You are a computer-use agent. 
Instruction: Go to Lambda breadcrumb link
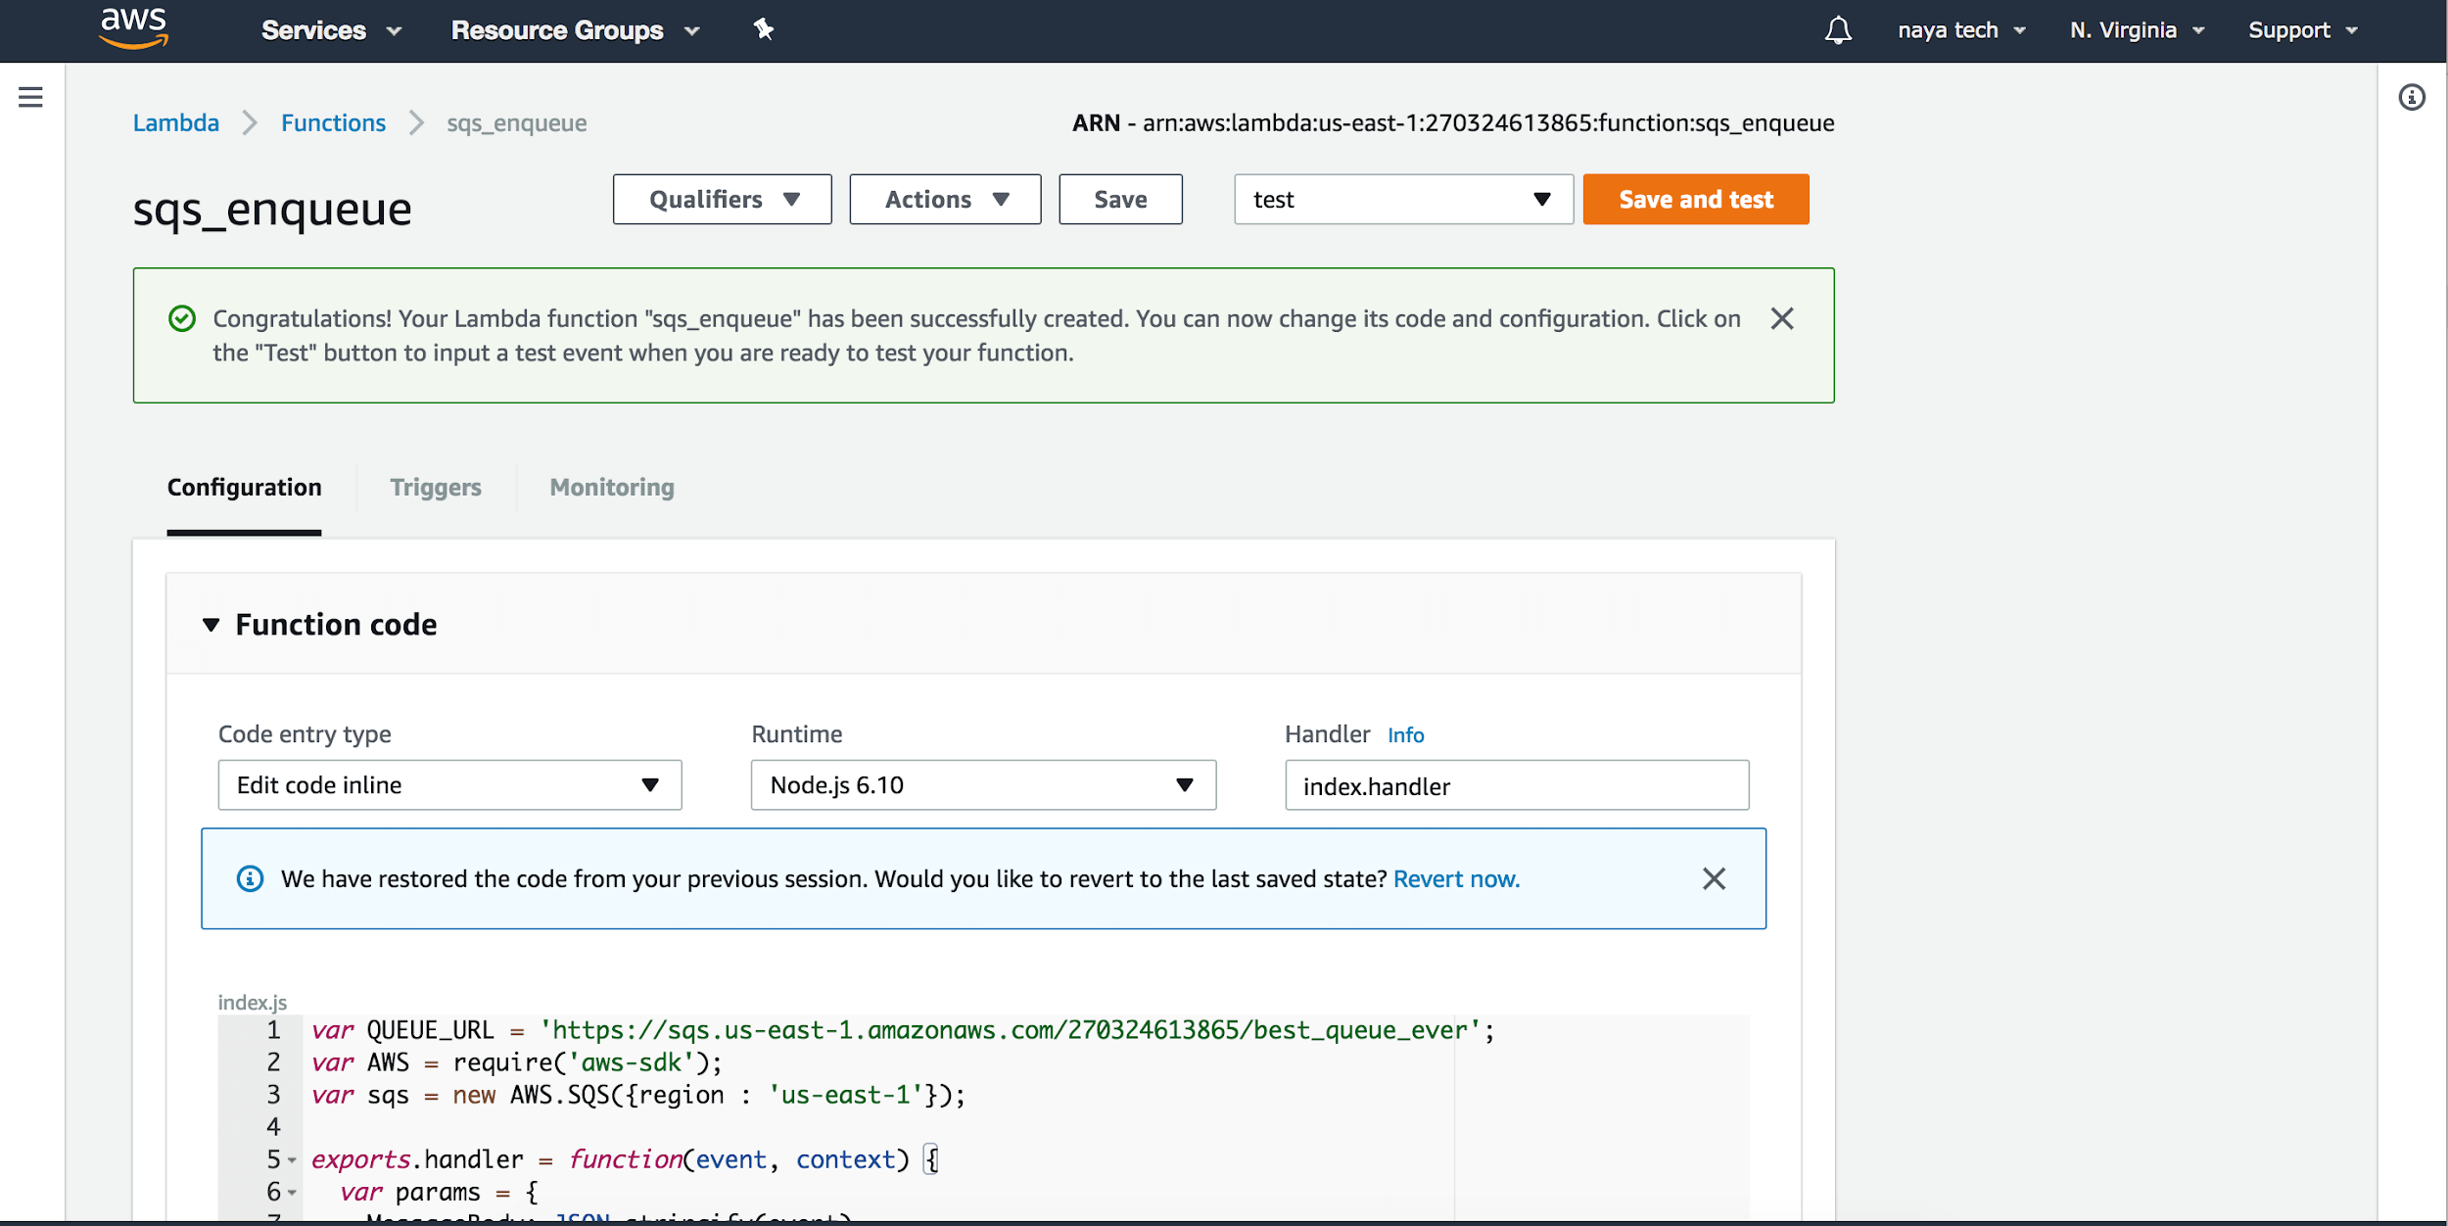(x=176, y=123)
